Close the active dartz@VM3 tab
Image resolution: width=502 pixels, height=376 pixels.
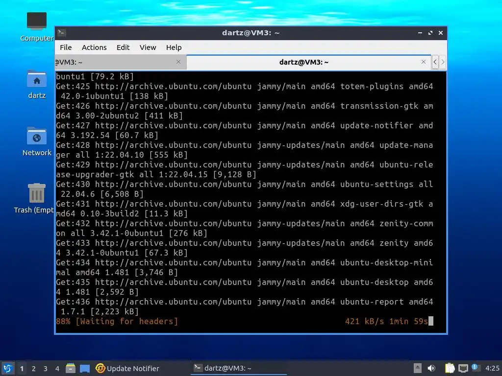pyautogui.click(x=423, y=62)
